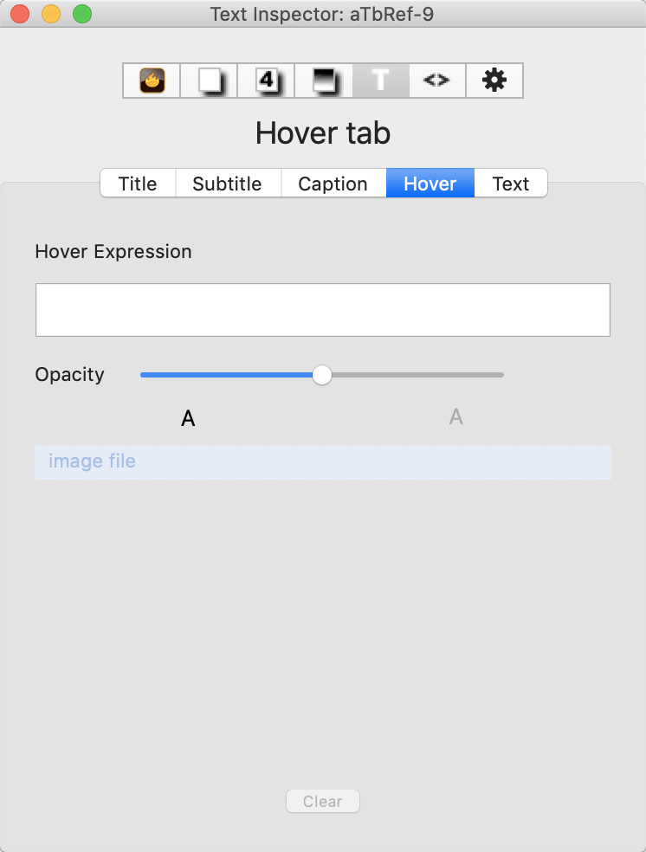646x852 pixels.
Task: Open the Export inspector
Action: (436, 80)
